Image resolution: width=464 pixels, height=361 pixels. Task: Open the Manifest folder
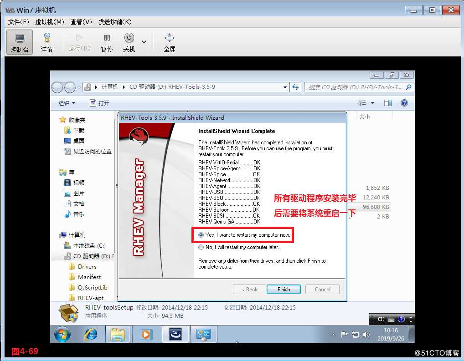85,277
